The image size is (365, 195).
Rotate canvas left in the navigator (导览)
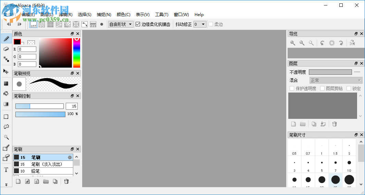(x=322, y=43)
